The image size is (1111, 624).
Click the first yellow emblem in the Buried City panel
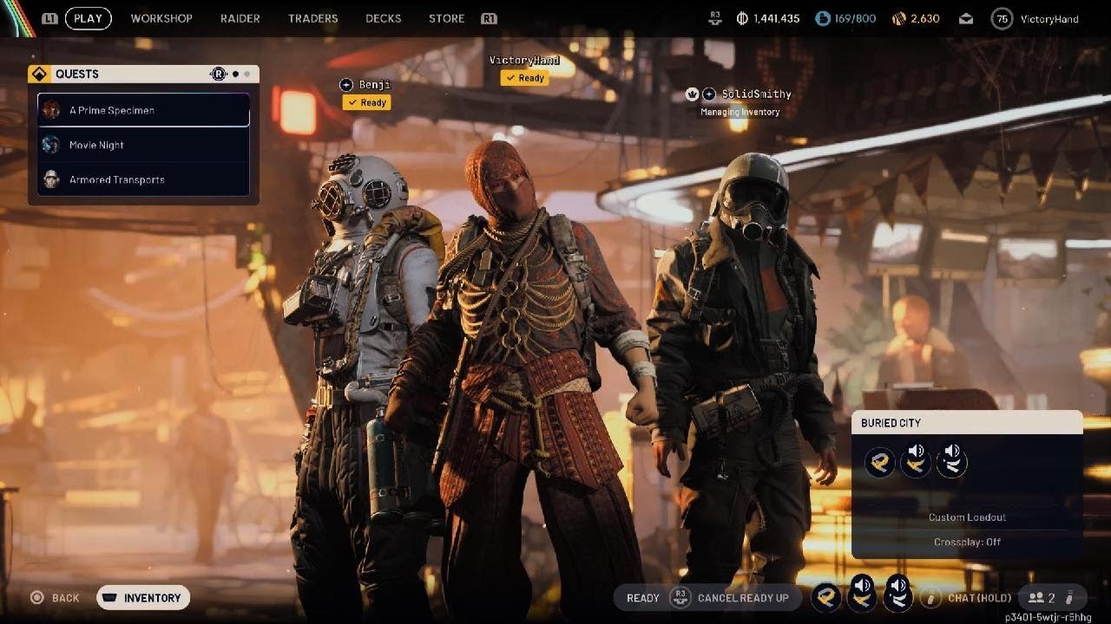coord(879,463)
